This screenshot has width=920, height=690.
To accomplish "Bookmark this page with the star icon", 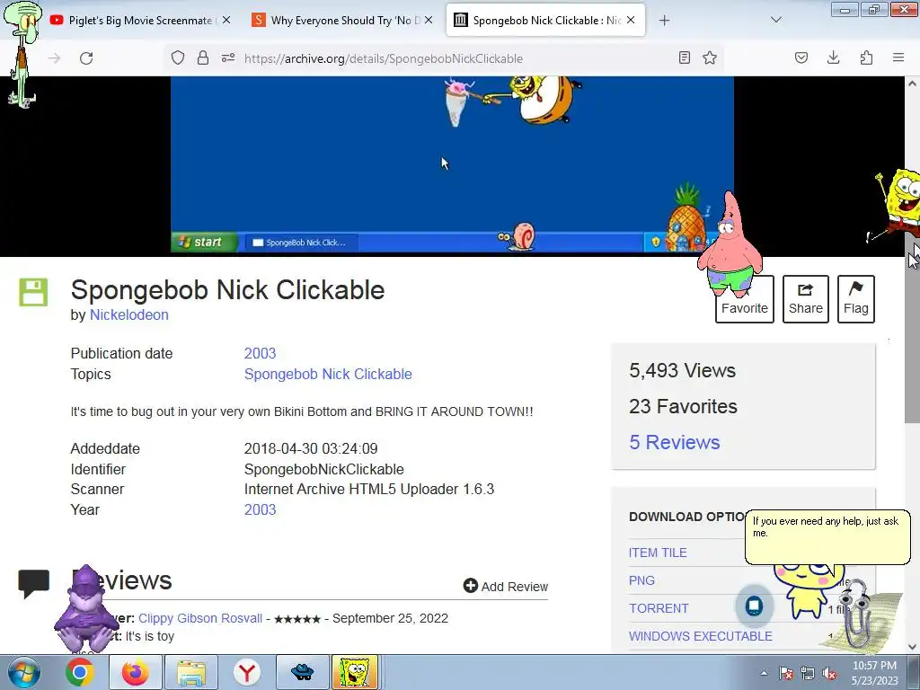I will pyautogui.click(x=710, y=57).
